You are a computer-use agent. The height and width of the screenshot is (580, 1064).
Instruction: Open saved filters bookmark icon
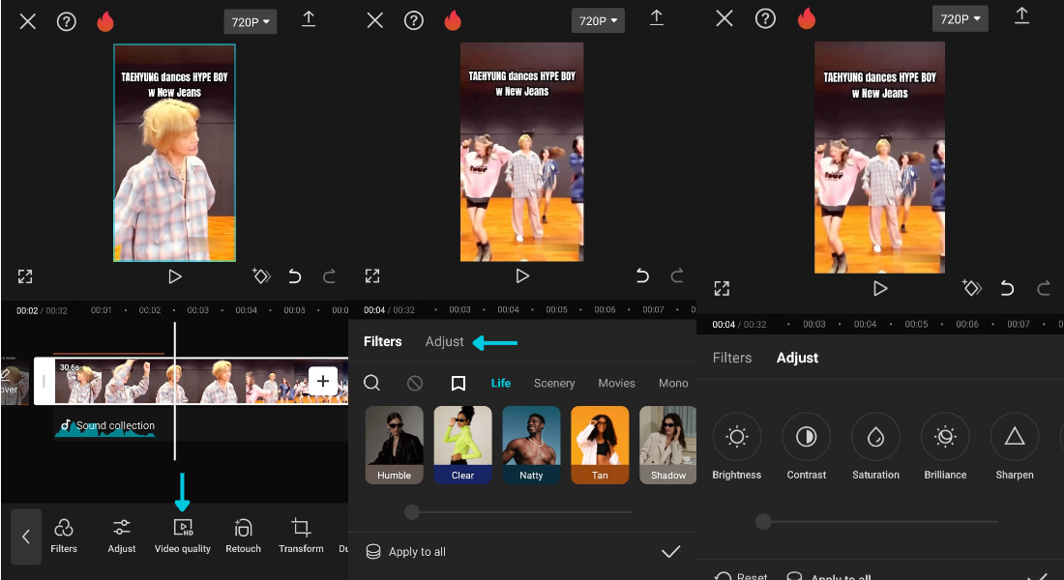click(x=458, y=383)
